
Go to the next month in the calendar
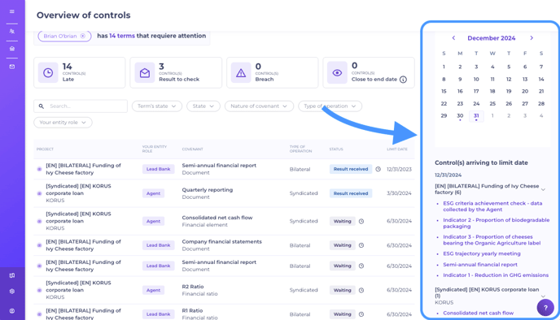(532, 38)
